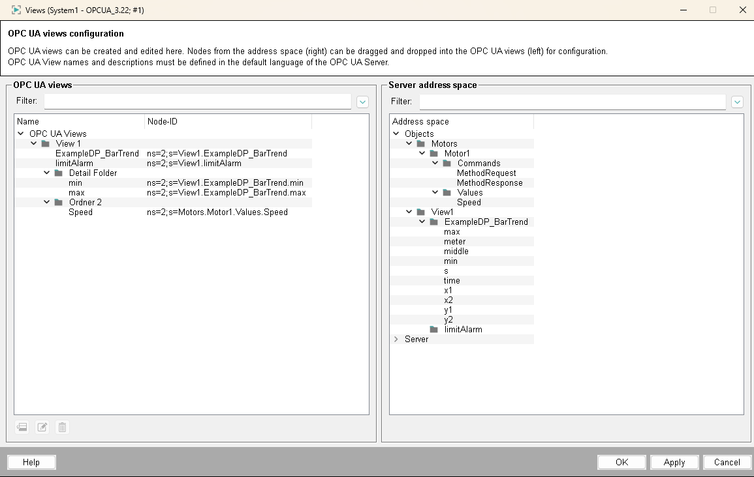Click the Detail Folder folder icon
This screenshot has width=754, height=477.
coord(59,173)
